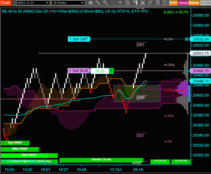Select the 20503.75 current price marker
Image resolution: width=211 pixels, height=174 pixels.
200,53
